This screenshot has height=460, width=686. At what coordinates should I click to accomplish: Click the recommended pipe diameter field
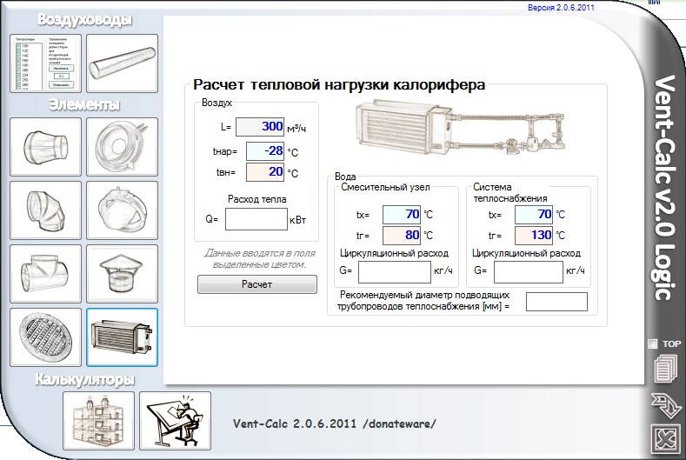pyautogui.click(x=556, y=302)
